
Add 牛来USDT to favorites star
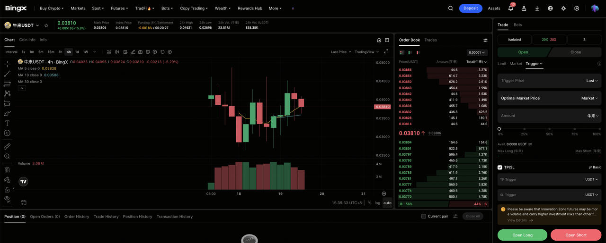(46, 25)
